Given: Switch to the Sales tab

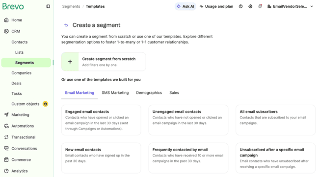Looking at the screenshot, I should click(174, 93).
